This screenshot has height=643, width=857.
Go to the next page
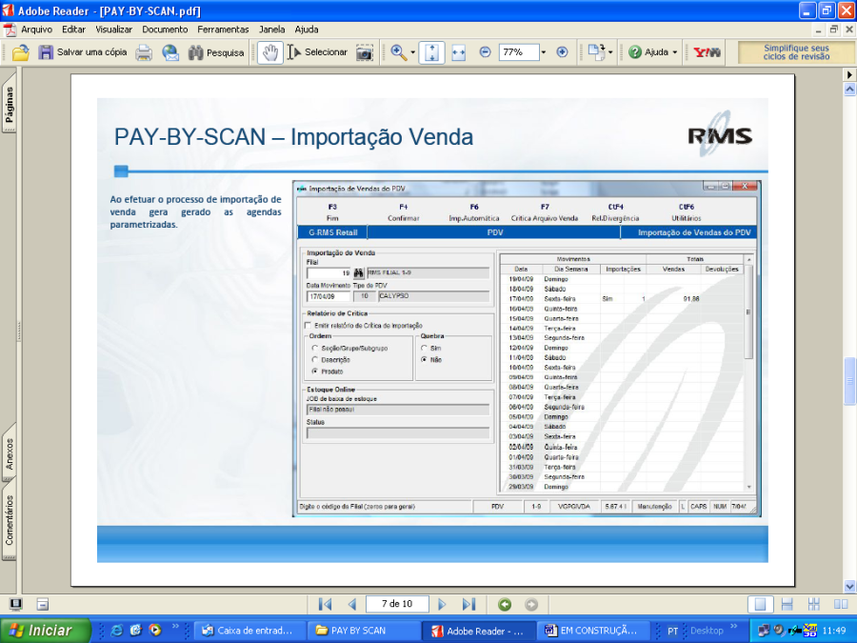442,604
